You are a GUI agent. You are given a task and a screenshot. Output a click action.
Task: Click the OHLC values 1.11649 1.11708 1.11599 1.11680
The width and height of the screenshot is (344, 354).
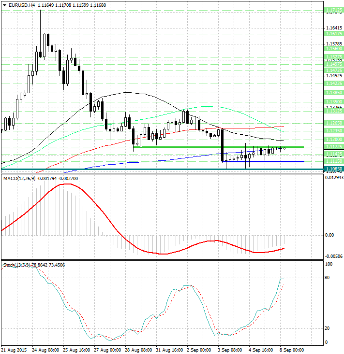[72, 5]
